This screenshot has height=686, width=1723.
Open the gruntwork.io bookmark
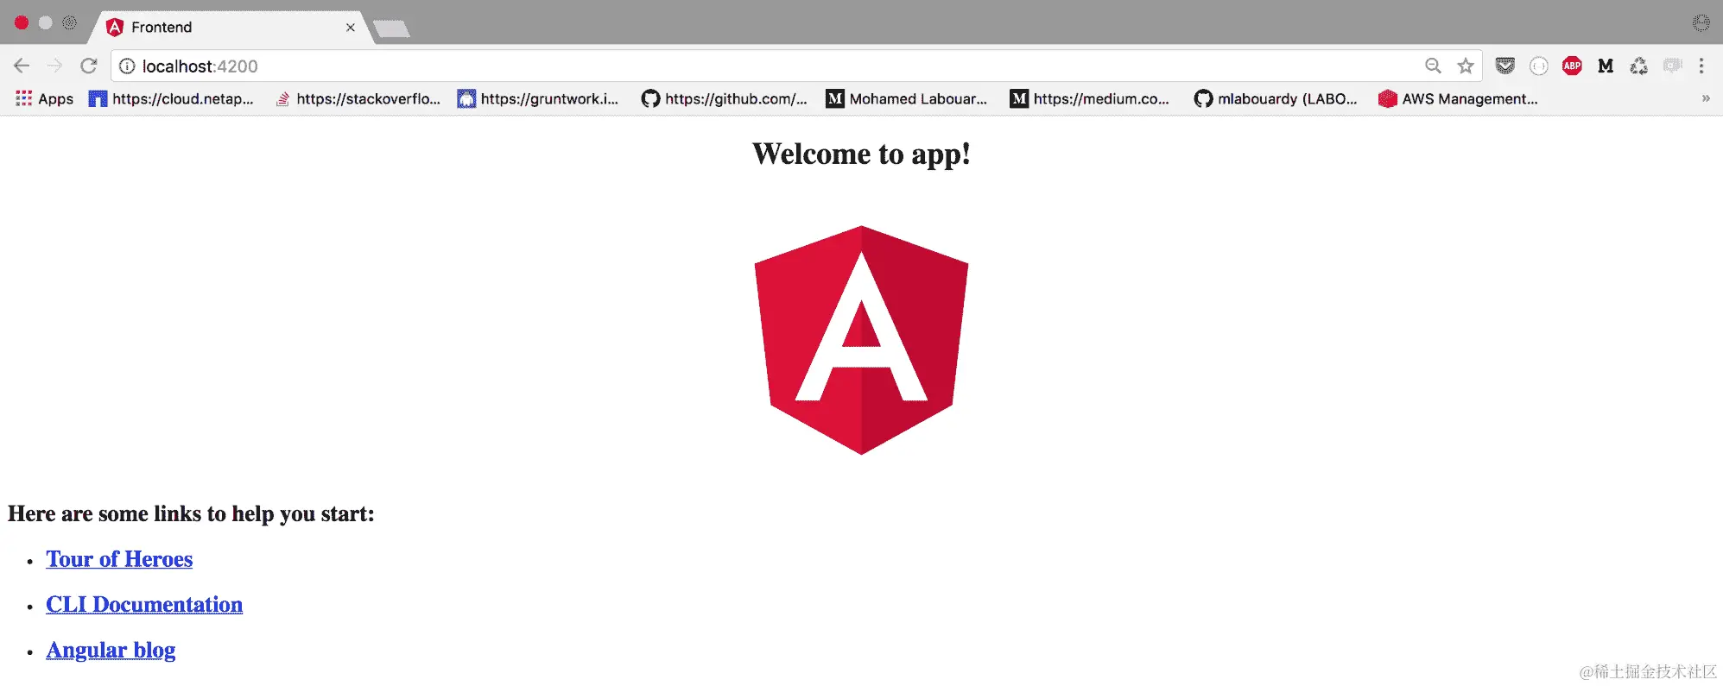tap(538, 98)
